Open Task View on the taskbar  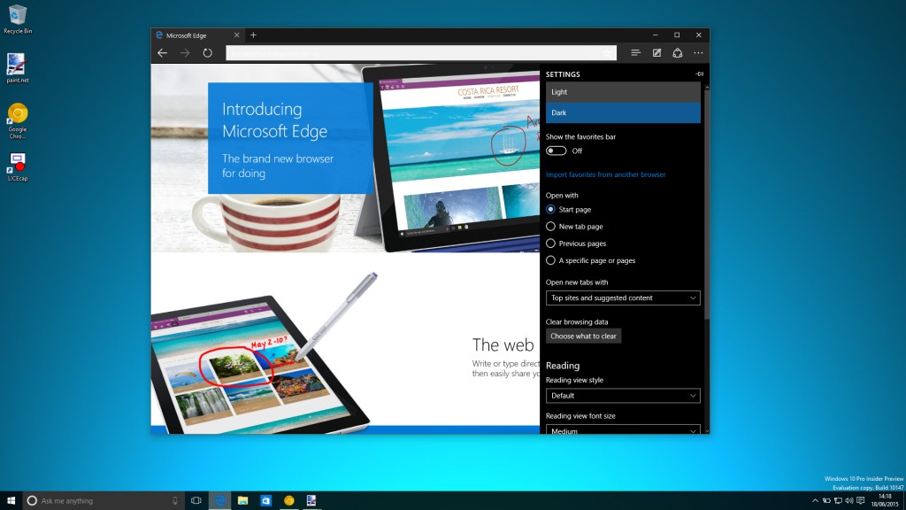coord(196,501)
